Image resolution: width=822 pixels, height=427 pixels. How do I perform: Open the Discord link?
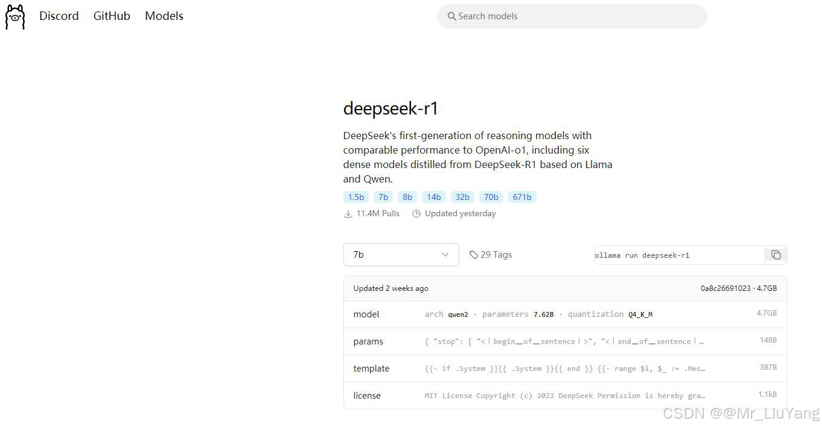59,16
